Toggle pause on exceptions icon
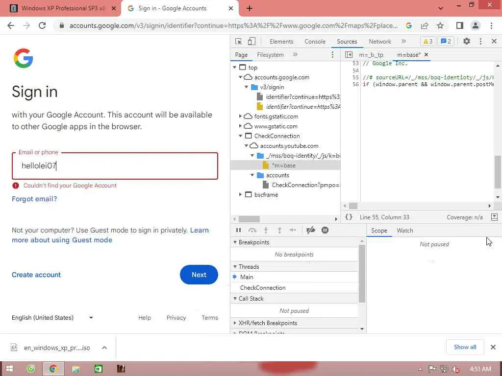502x376 pixels. click(325, 230)
